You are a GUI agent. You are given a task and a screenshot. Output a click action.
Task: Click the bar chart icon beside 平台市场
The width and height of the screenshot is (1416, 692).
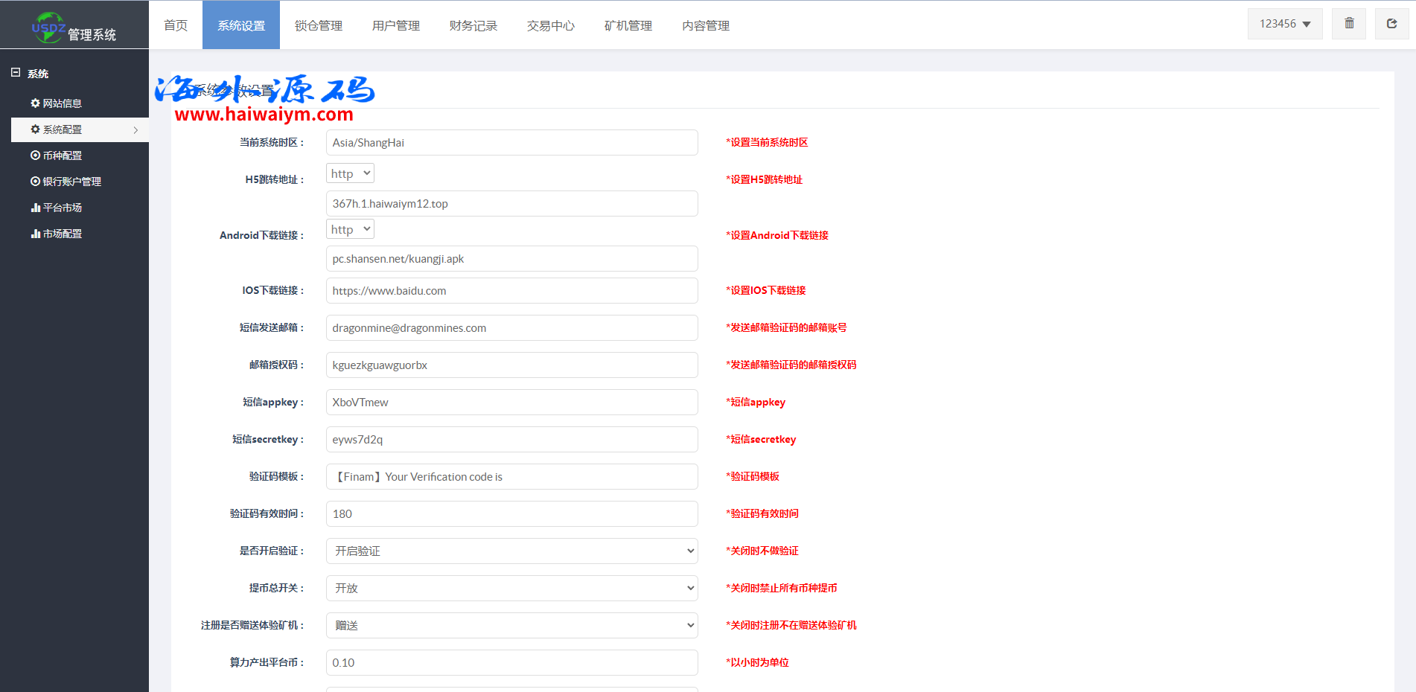click(x=35, y=208)
